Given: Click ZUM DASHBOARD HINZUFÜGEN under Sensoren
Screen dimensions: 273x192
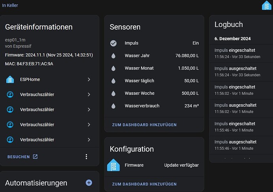Looking at the screenshot, I should coord(144,125).
